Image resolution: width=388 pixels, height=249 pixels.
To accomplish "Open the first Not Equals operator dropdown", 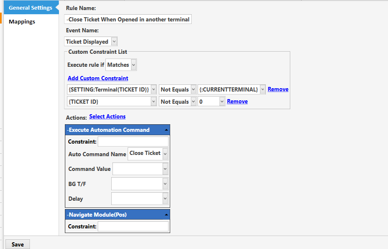I will pos(193,89).
